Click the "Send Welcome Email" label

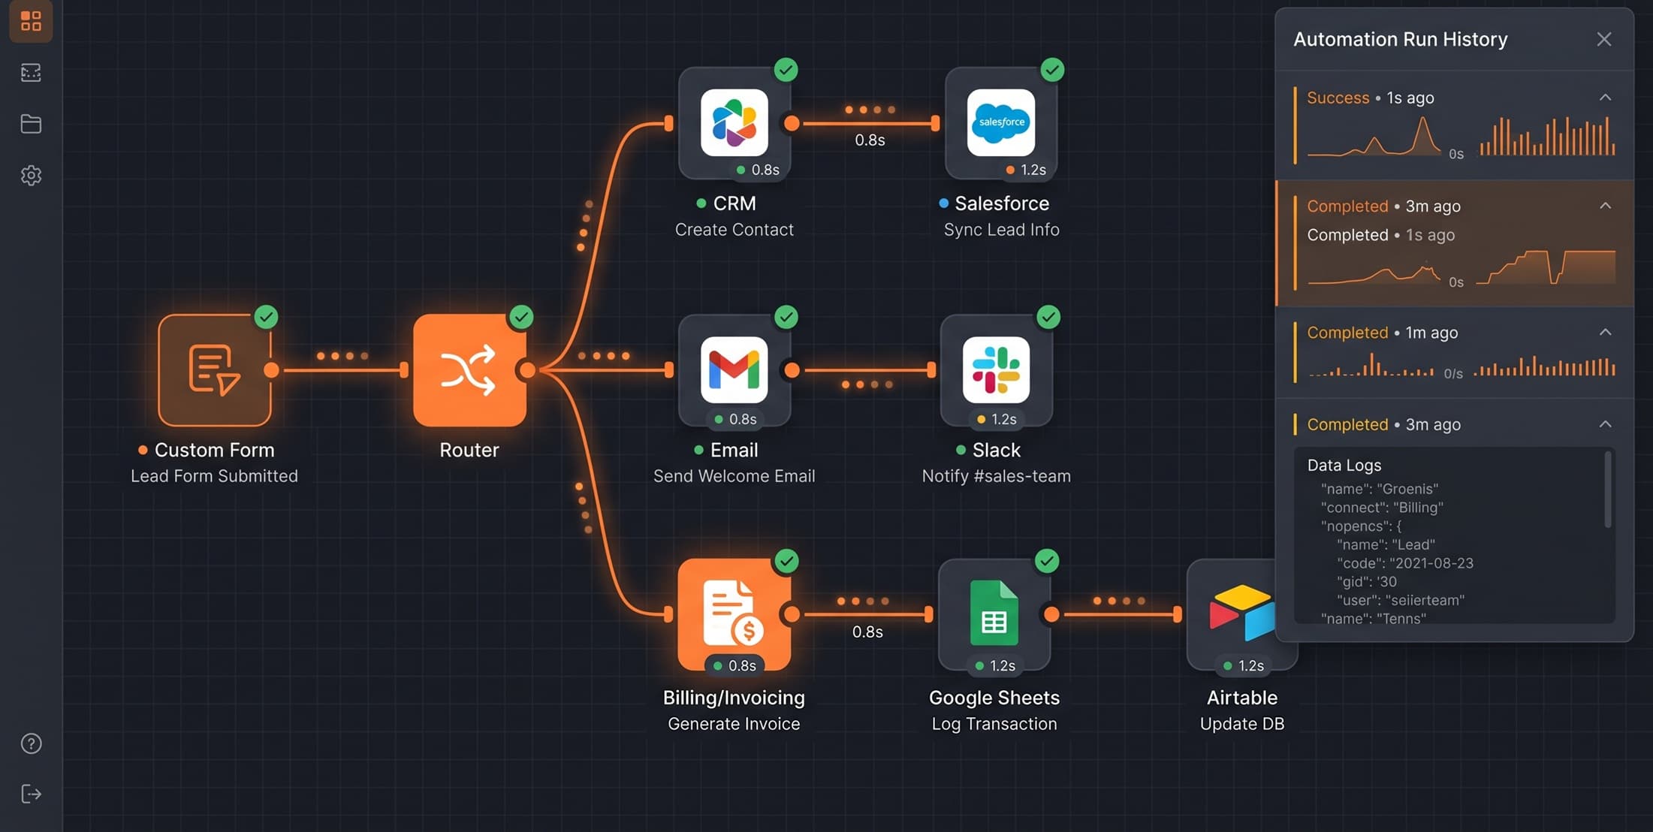click(x=734, y=476)
